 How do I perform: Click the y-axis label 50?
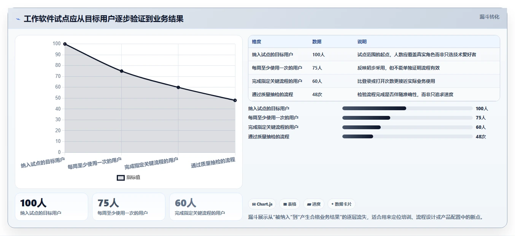tap(58, 98)
